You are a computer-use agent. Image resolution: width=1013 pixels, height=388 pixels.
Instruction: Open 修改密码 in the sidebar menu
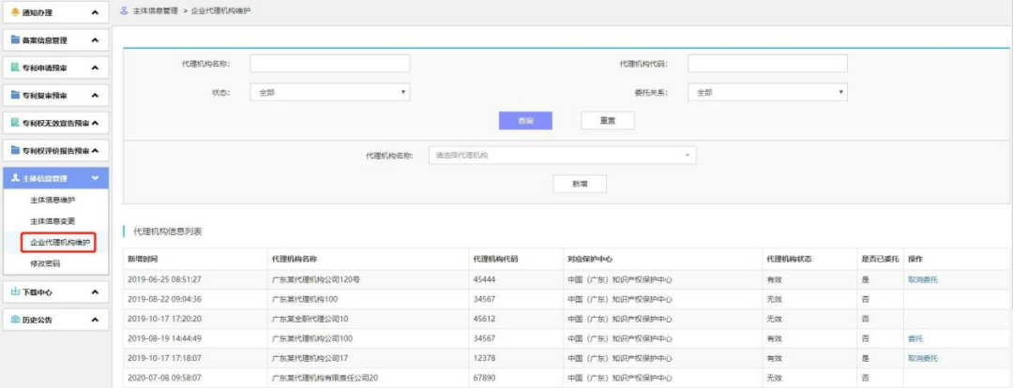(48, 264)
